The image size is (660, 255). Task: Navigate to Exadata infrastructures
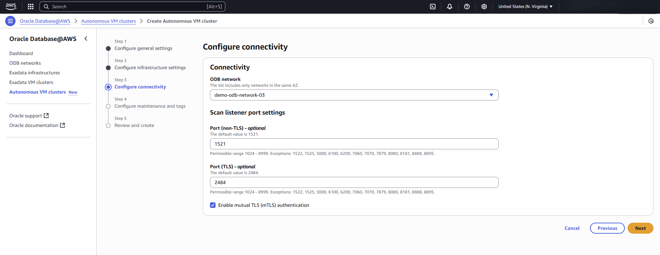[x=34, y=73]
